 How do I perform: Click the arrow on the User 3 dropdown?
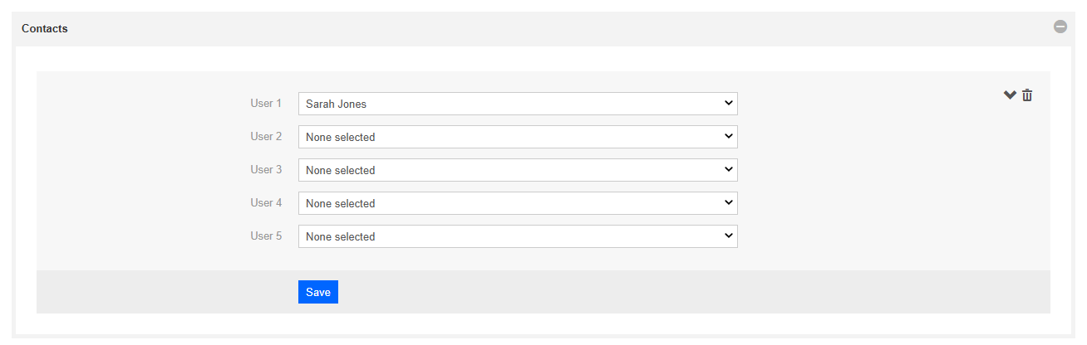728,170
